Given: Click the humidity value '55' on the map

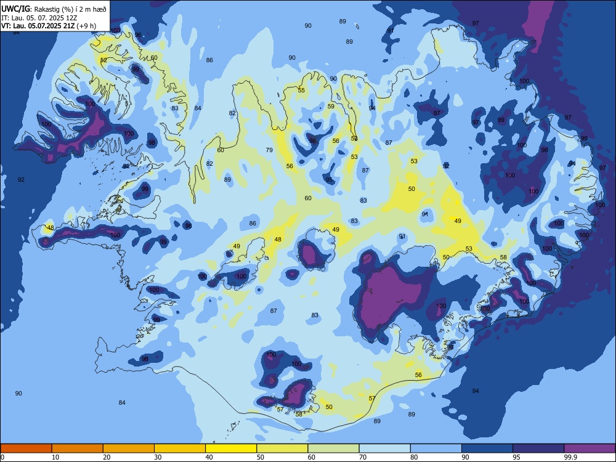Looking at the screenshot, I should pos(301,91).
